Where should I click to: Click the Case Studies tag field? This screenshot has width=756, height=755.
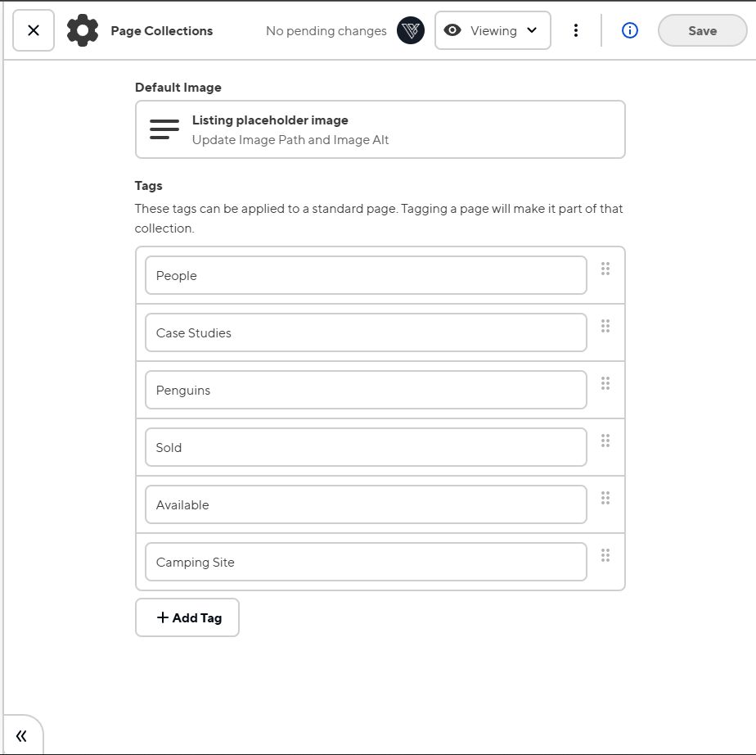tap(366, 332)
